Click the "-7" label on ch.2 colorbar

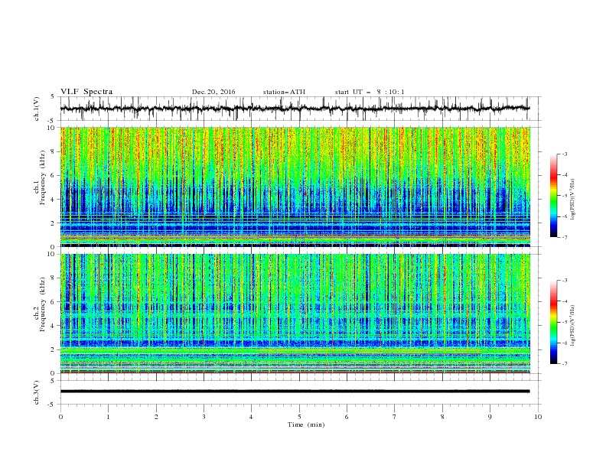point(565,363)
